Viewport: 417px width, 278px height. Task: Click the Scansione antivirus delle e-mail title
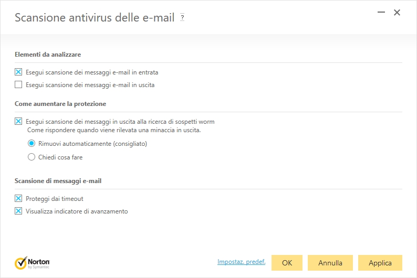pyautogui.click(x=95, y=18)
